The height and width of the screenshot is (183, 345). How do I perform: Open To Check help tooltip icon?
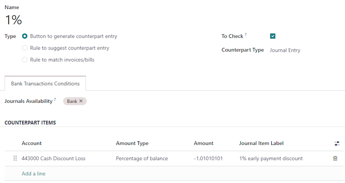point(246,34)
